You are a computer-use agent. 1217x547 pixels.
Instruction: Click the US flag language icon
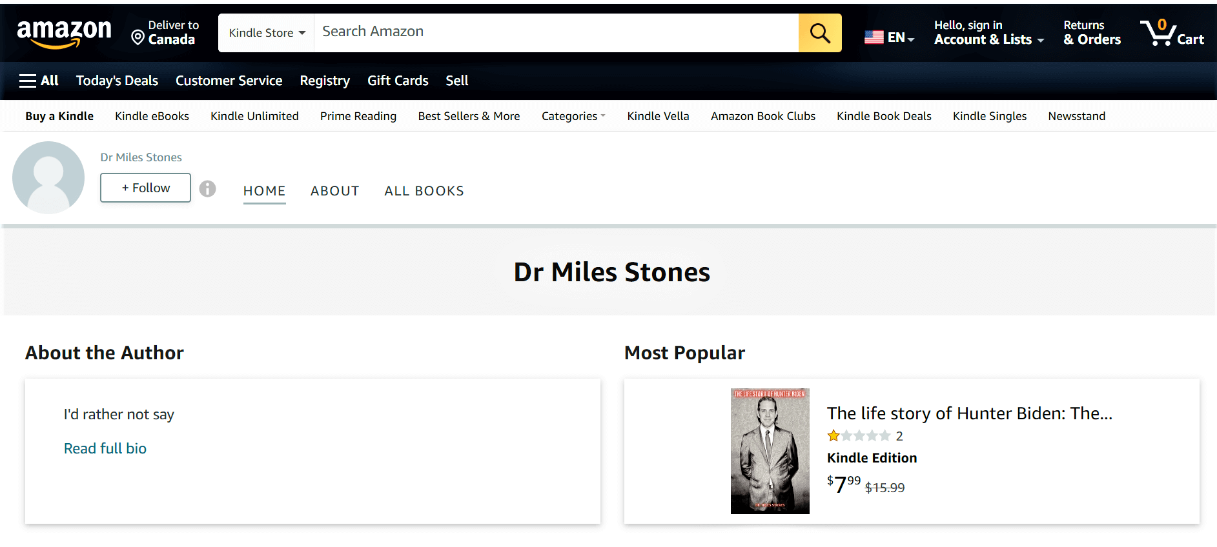(x=874, y=37)
